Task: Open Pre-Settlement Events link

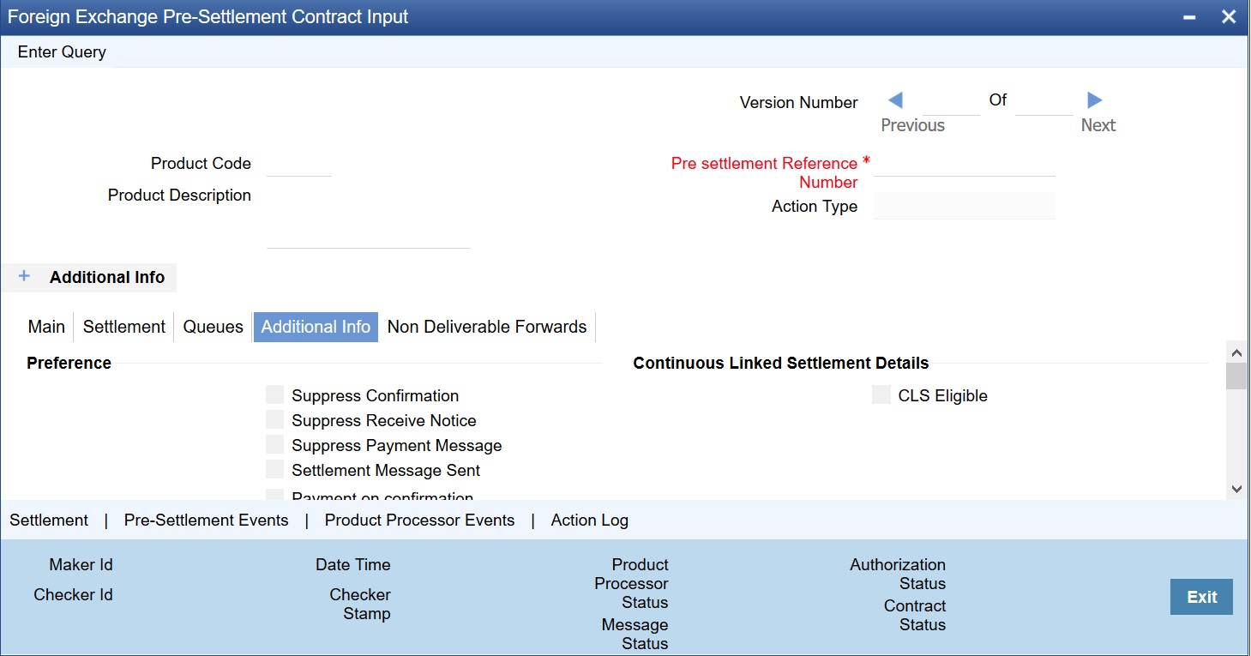Action: tap(207, 520)
